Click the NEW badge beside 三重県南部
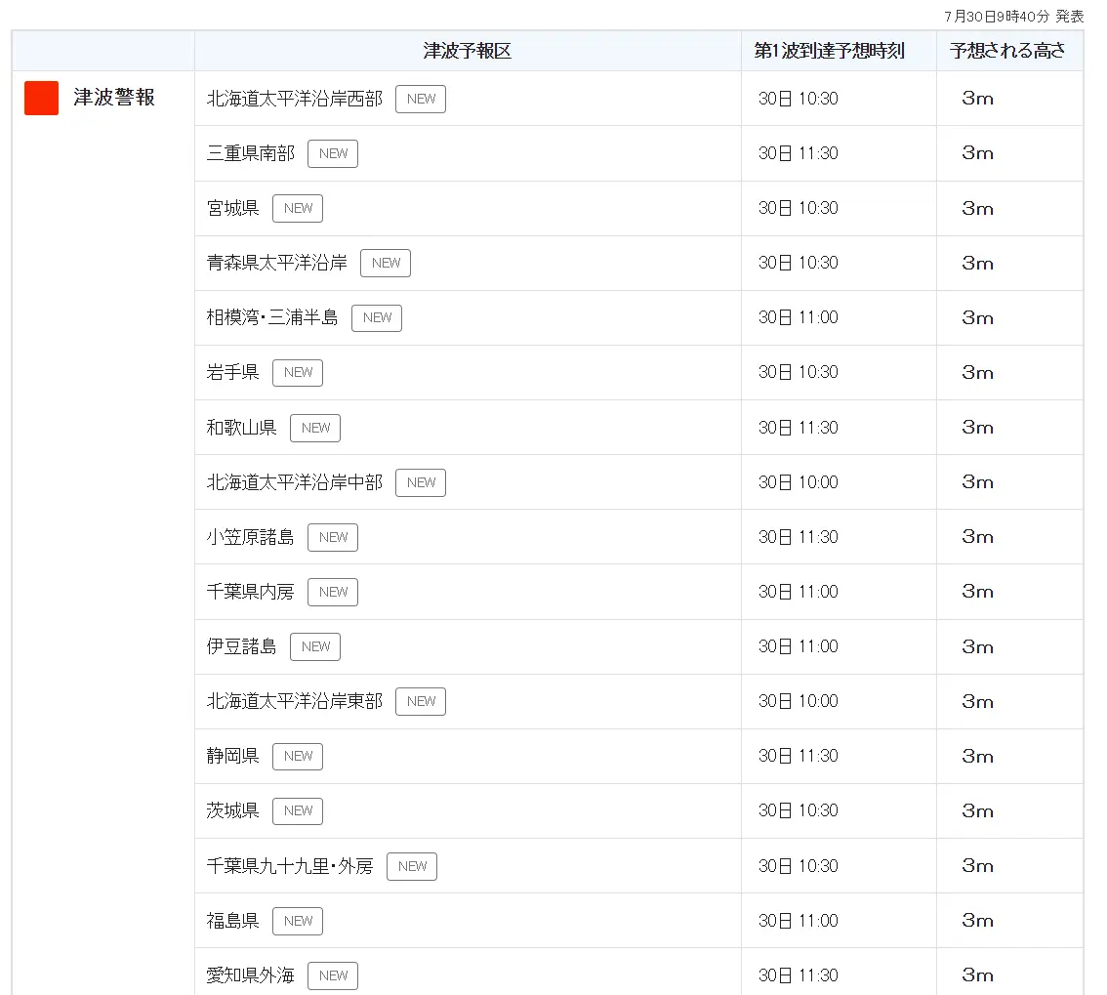Screen dimensions: 1107x995 [333, 153]
